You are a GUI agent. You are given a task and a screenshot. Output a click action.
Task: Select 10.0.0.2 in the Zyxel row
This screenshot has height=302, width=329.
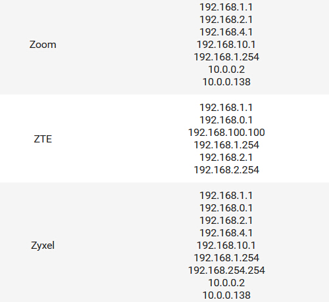pyautogui.click(x=226, y=283)
